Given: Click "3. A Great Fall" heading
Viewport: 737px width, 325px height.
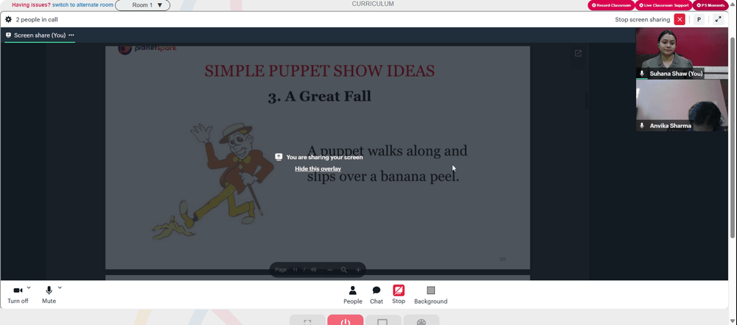Looking at the screenshot, I should 320,96.
